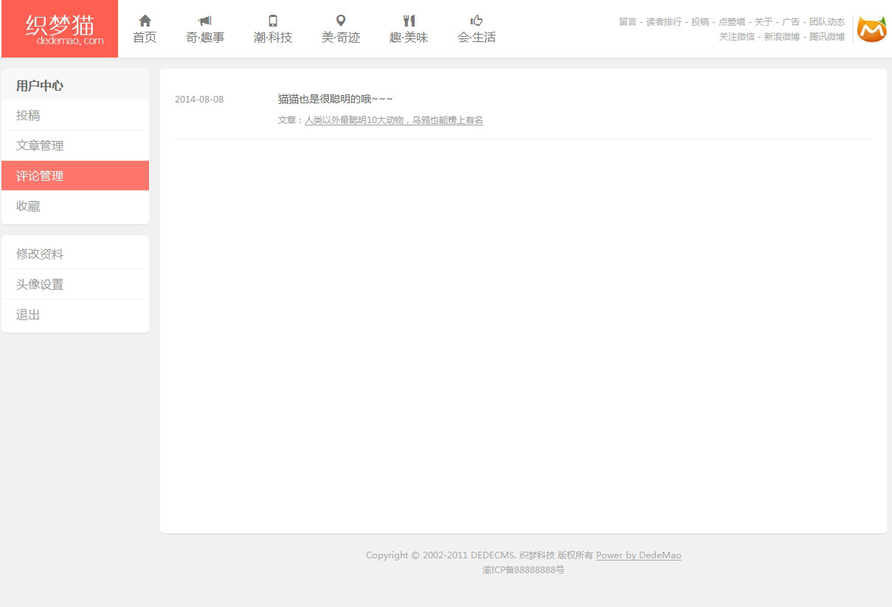Open 修改资料 in the sidebar

pyautogui.click(x=40, y=254)
